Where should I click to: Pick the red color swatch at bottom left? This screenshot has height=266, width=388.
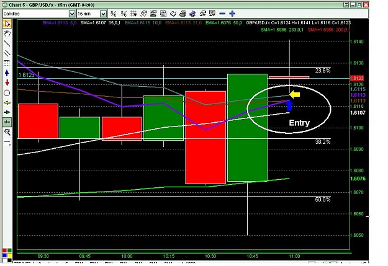pos(4,250)
